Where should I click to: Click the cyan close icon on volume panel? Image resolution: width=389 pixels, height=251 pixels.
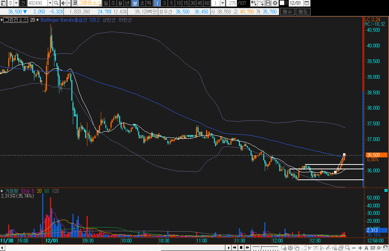coord(386,190)
